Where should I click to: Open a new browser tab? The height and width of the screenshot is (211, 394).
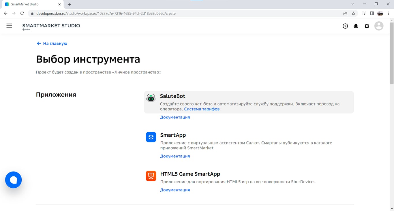click(69, 4)
